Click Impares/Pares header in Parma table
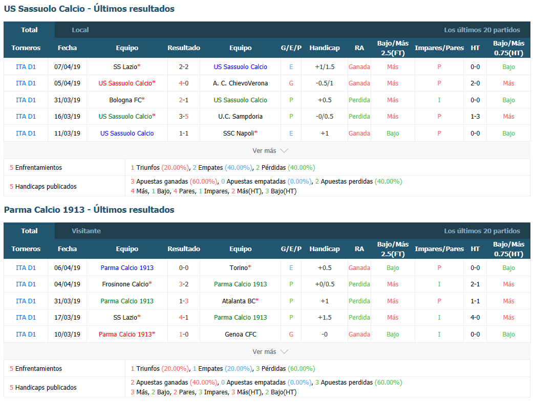533x402 pixels. [x=439, y=249]
